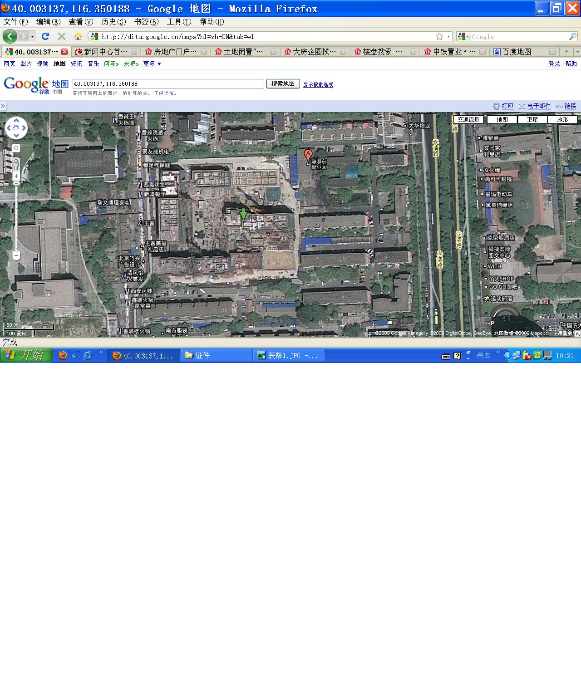This screenshot has width=581, height=697.
Task: Show hidden system tray icons
Action: point(508,355)
